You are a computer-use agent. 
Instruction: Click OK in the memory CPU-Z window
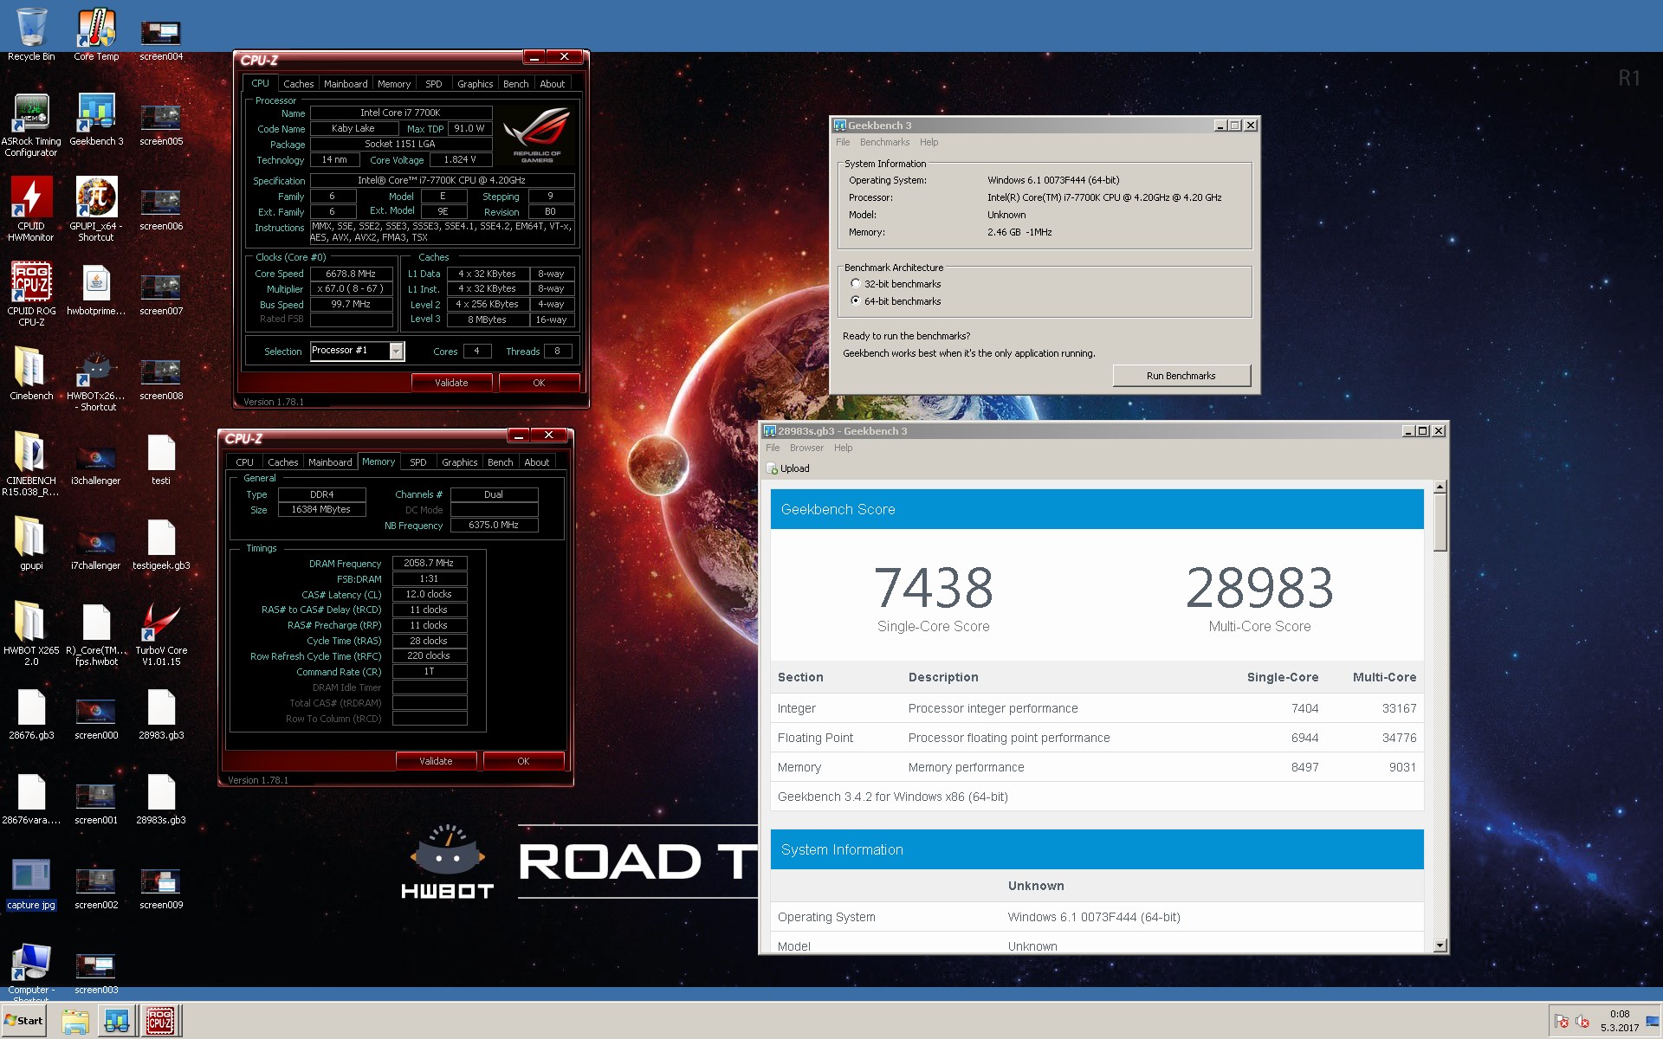click(523, 761)
